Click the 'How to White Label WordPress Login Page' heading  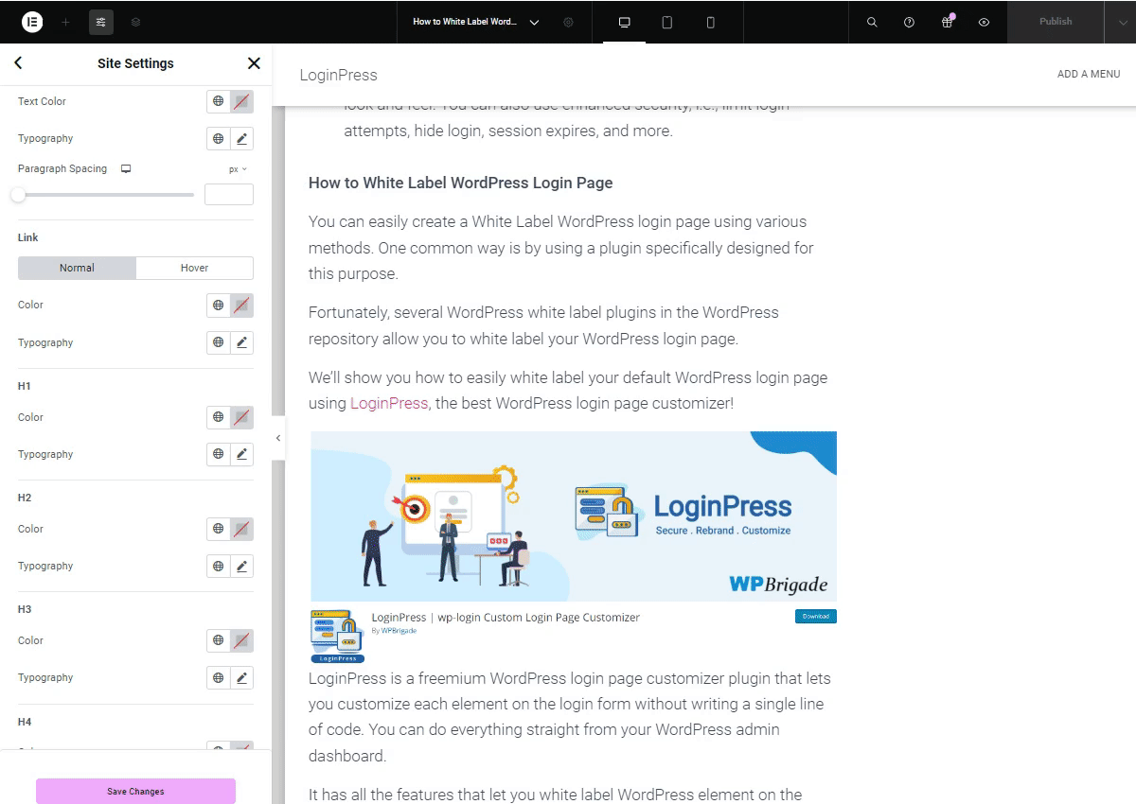[x=460, y=183]
